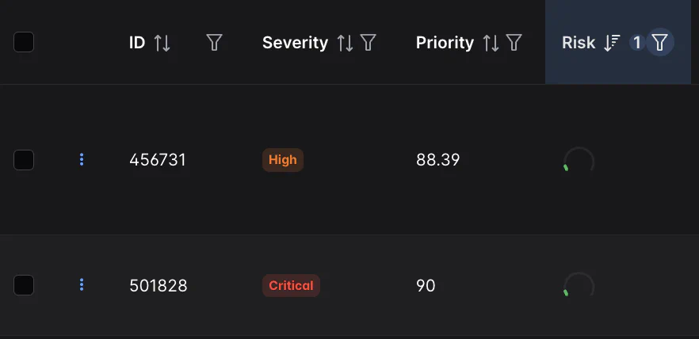The height and width of the screenshot is (339, 699).
Task: Open the active Risk filter
Action: (659, 43)
